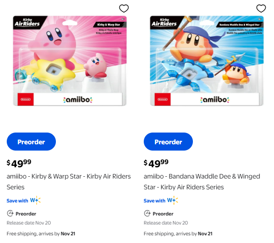Screen dimensions: 274x243
Task: Click the preorder clock icon under Bandana Waddle Dee listing
Action: [x=147, y=213]
